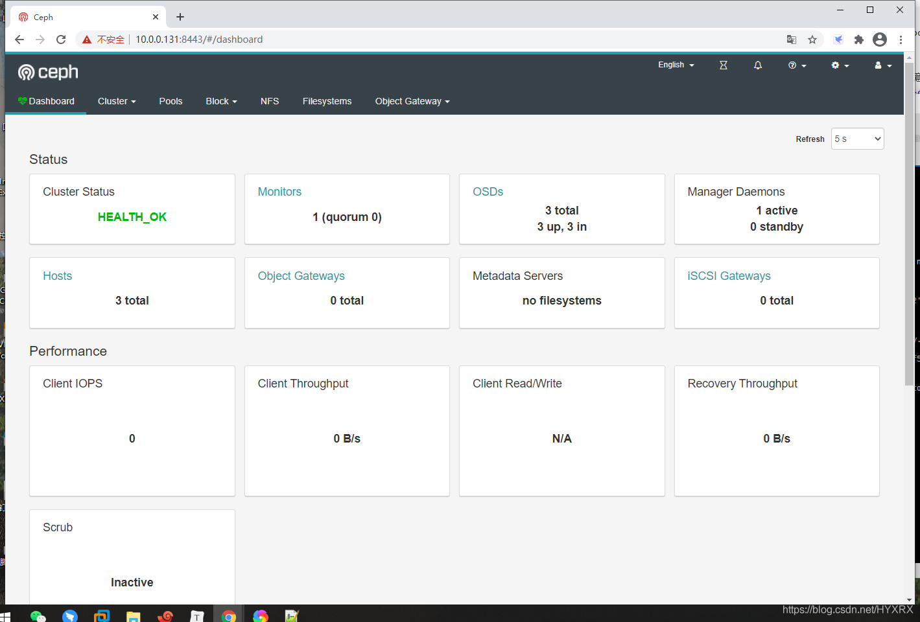
Task: Open Notepad++ from the taskbar
Action: click(x=292, y=616)
